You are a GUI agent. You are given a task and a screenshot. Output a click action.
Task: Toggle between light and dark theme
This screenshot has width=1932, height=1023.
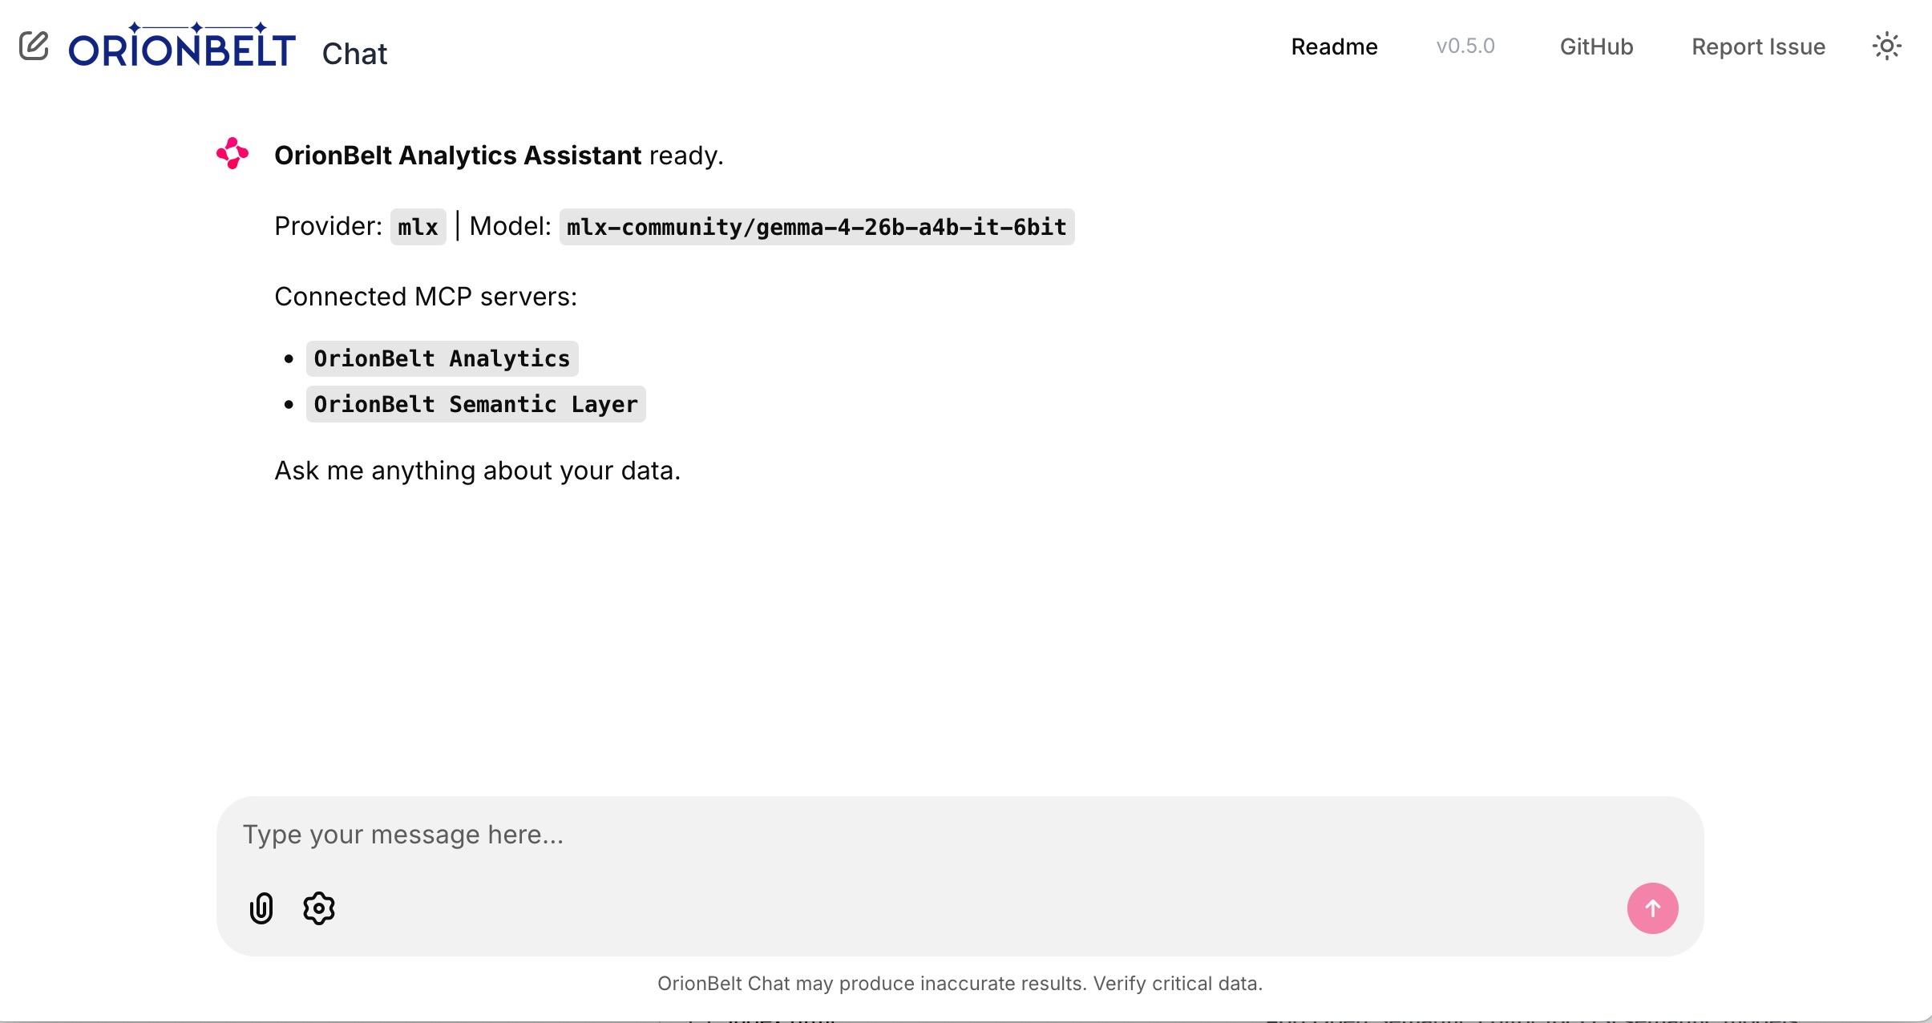coord(1886,46)
